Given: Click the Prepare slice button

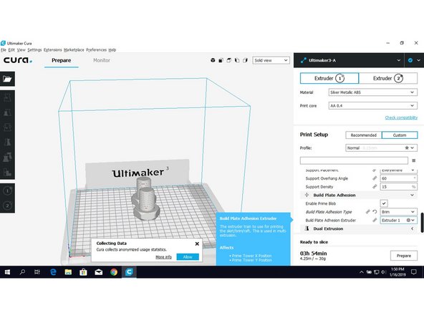Looking at the screenshot, I should pos(404,256).
